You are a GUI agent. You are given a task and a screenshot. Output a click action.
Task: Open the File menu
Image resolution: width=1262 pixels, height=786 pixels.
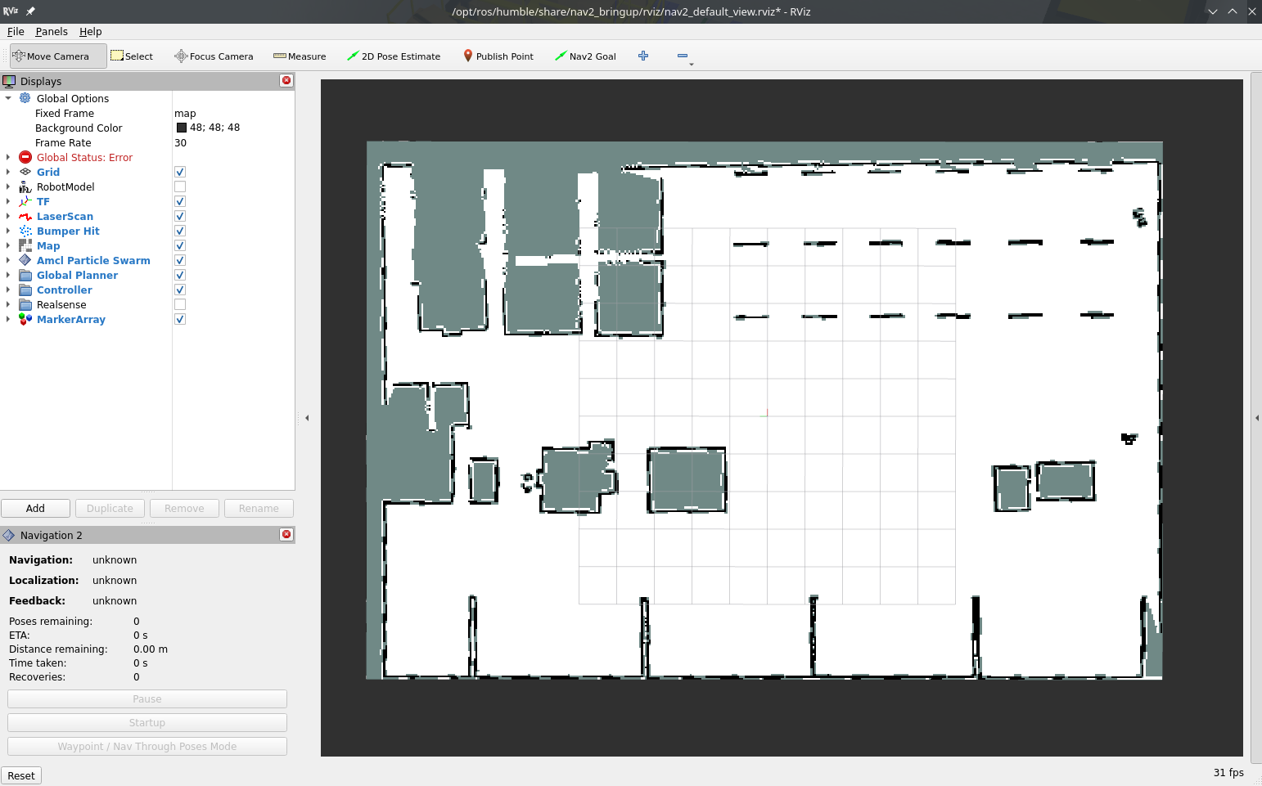(16, 32)
